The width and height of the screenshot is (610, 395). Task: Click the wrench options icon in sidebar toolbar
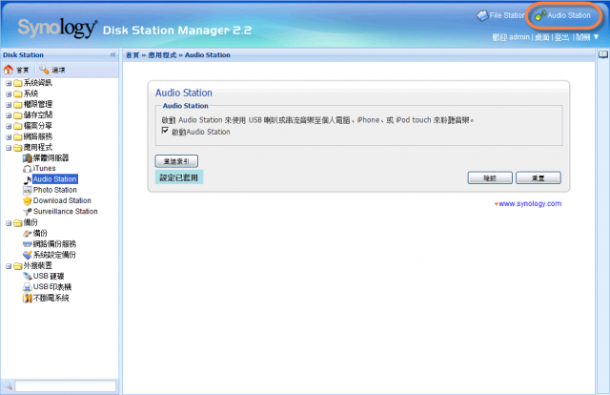(44, 70)
